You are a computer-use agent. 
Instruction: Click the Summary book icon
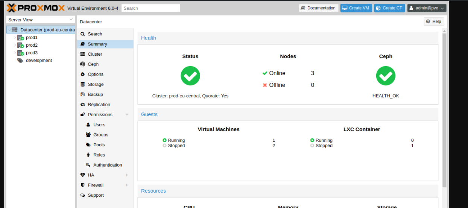(x=83, y=44)
